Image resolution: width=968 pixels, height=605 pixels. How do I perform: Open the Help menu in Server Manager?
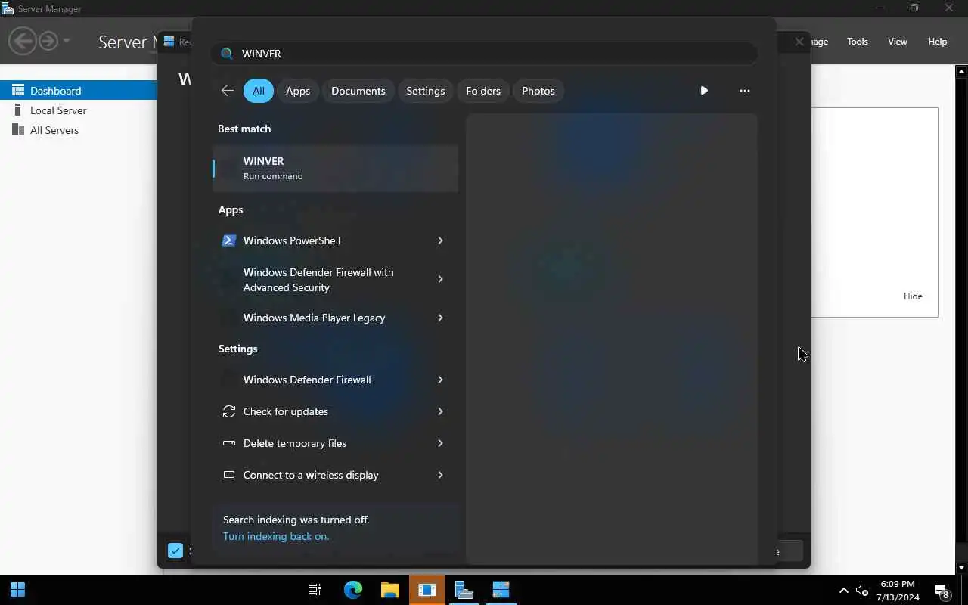coord(938,42)
